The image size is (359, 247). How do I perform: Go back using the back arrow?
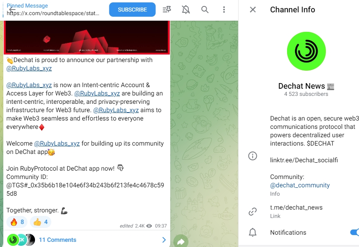click(12, 10)
